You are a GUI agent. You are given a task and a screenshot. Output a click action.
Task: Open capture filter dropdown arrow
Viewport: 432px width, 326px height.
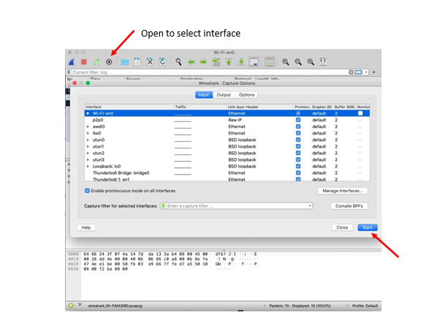coord(310,206)
